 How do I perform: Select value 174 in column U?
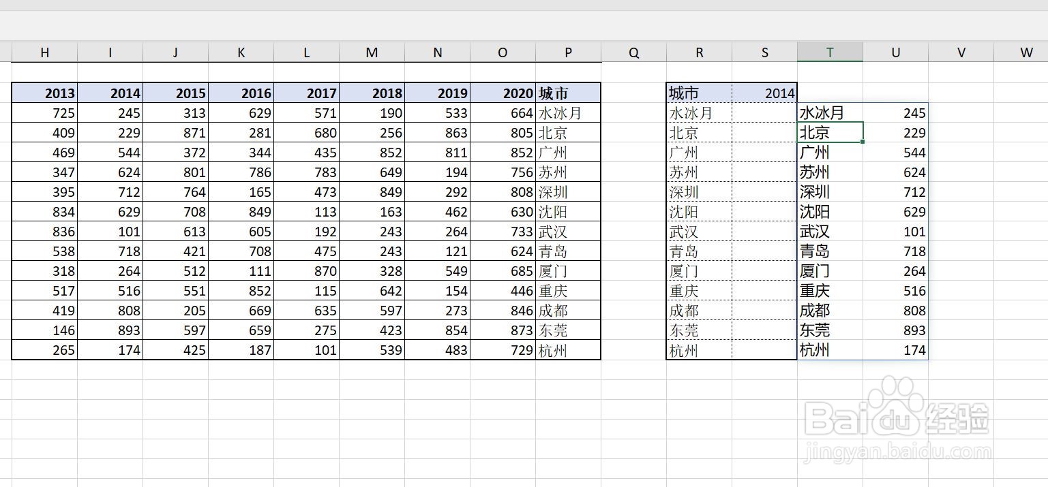[895, 350]
